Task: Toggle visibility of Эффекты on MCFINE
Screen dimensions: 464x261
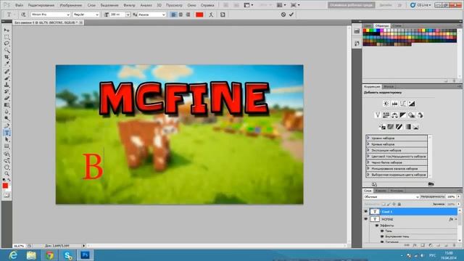Action: tap(377, 225)
